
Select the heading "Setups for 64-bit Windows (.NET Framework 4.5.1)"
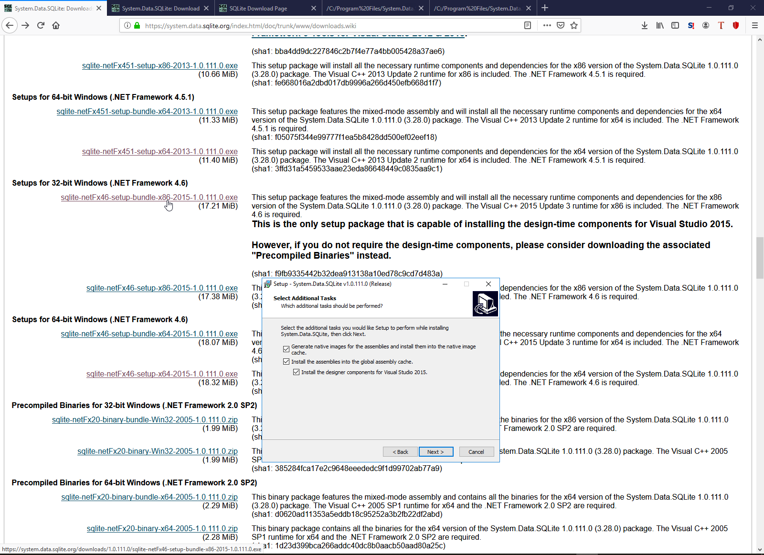(103, 97)
